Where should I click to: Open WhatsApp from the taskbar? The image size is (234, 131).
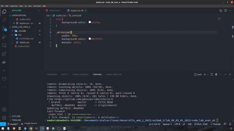pos(53,128)
